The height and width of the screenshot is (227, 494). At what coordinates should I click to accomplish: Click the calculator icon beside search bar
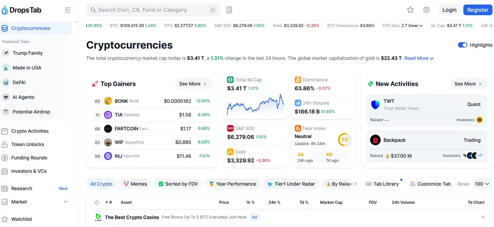click(229, 10)
